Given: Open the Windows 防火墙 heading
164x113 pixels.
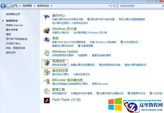Looking at the screenshot, I should (64, 29).
